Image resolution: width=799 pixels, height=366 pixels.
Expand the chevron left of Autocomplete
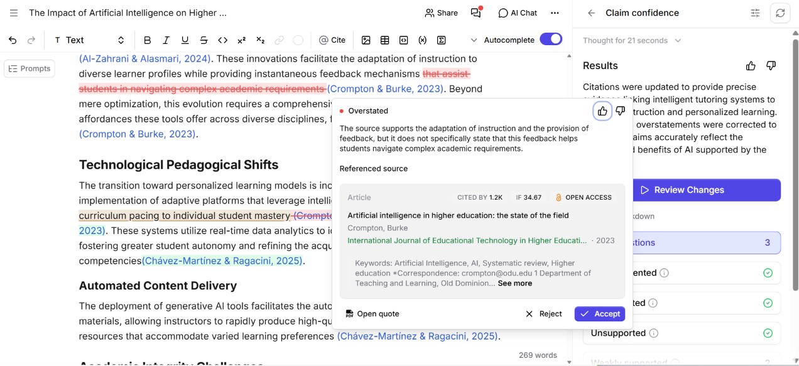(474, 40)
